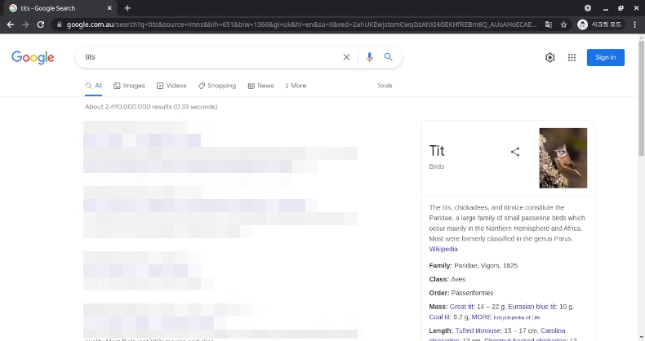Switch to the Images tab
This screenshot has height=341, width=645.
[129, 86]
